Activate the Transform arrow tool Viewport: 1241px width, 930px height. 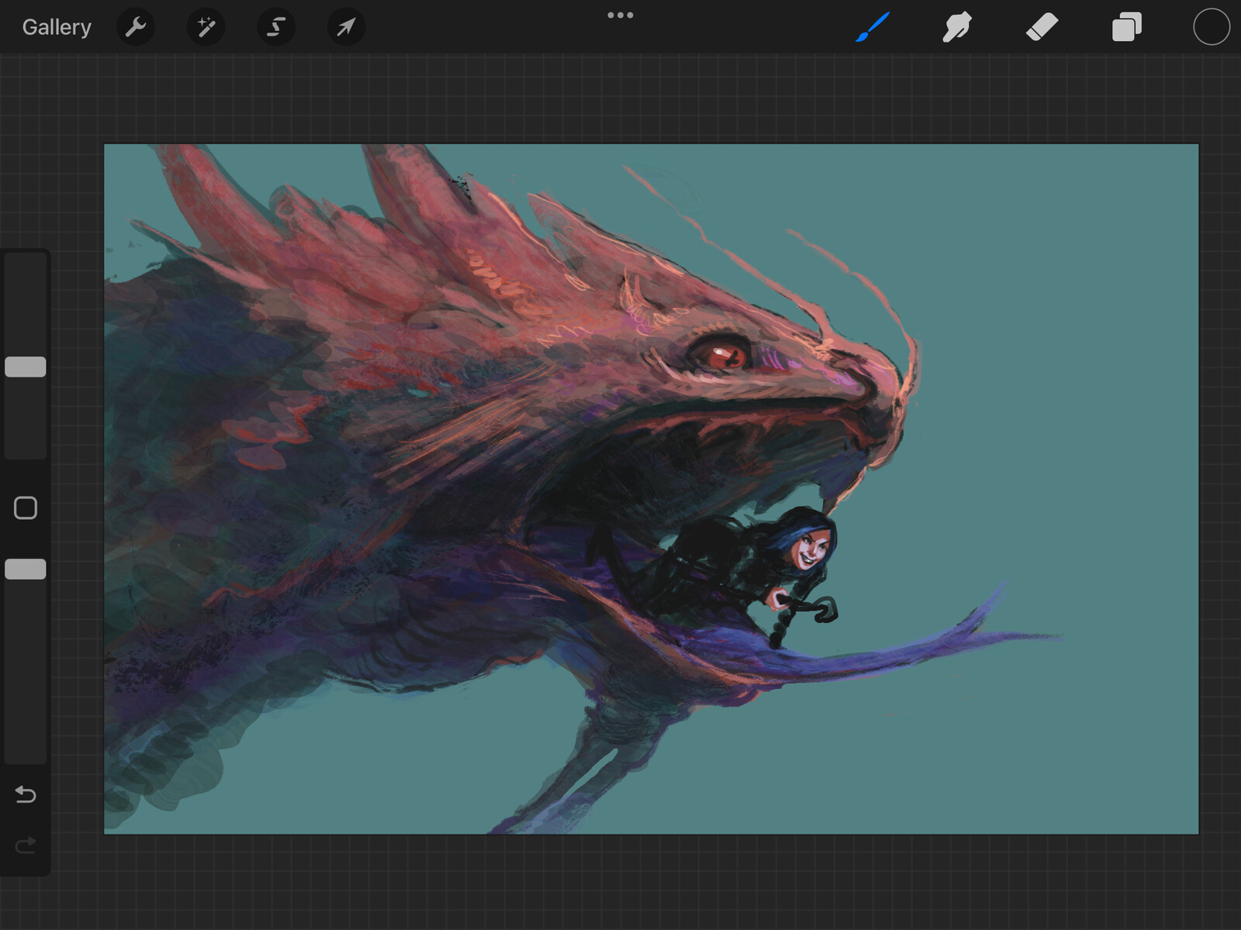(x=346, y=27)
